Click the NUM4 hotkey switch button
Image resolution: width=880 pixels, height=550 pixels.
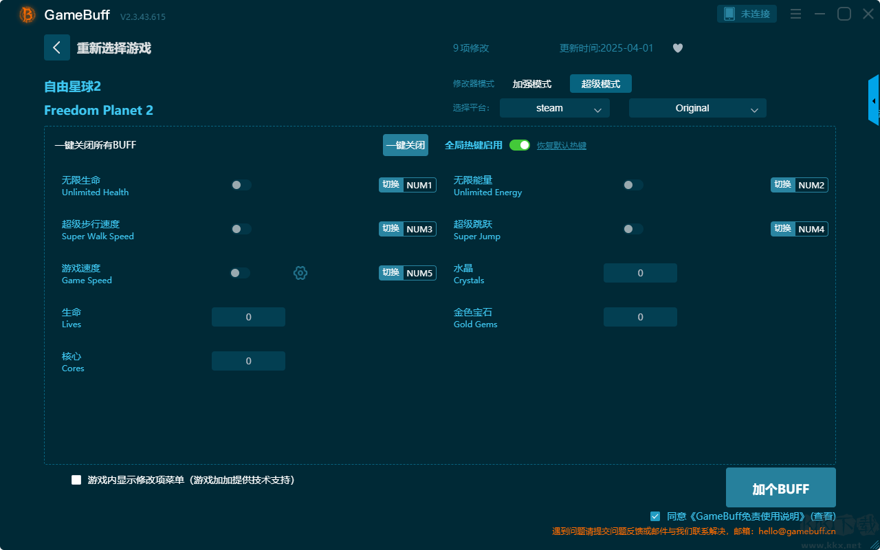pos(800,229)
